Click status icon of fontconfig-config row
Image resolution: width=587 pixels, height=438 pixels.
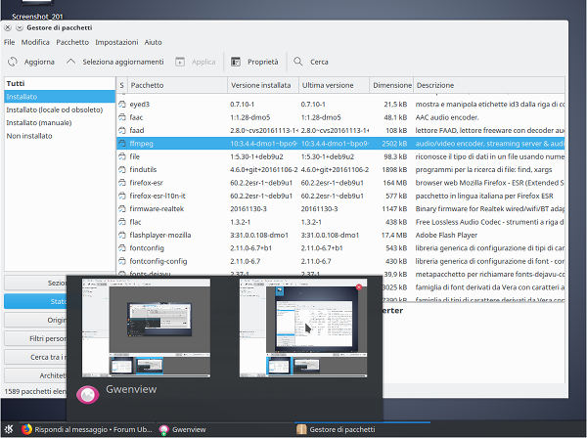(x=122, y=261)
